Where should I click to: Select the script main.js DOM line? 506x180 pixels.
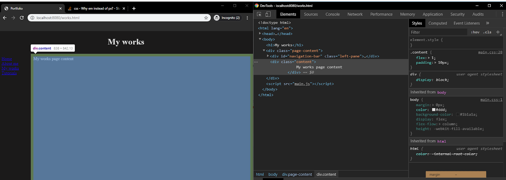point(300,84)
